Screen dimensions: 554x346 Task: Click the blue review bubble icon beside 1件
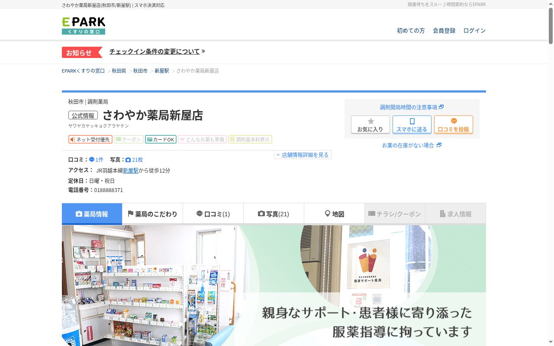(x=92, y=160)
